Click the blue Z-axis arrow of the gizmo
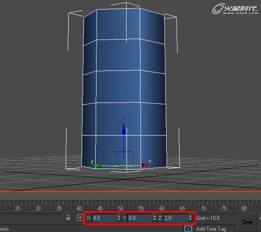Viewport: 261px width, 232px height. pos(124,129)
